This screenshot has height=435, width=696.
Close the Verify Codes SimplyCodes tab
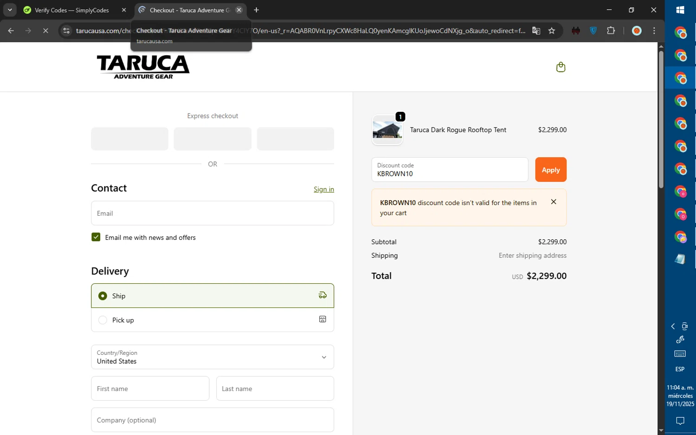pyautogui.click(x=124, y=10)
